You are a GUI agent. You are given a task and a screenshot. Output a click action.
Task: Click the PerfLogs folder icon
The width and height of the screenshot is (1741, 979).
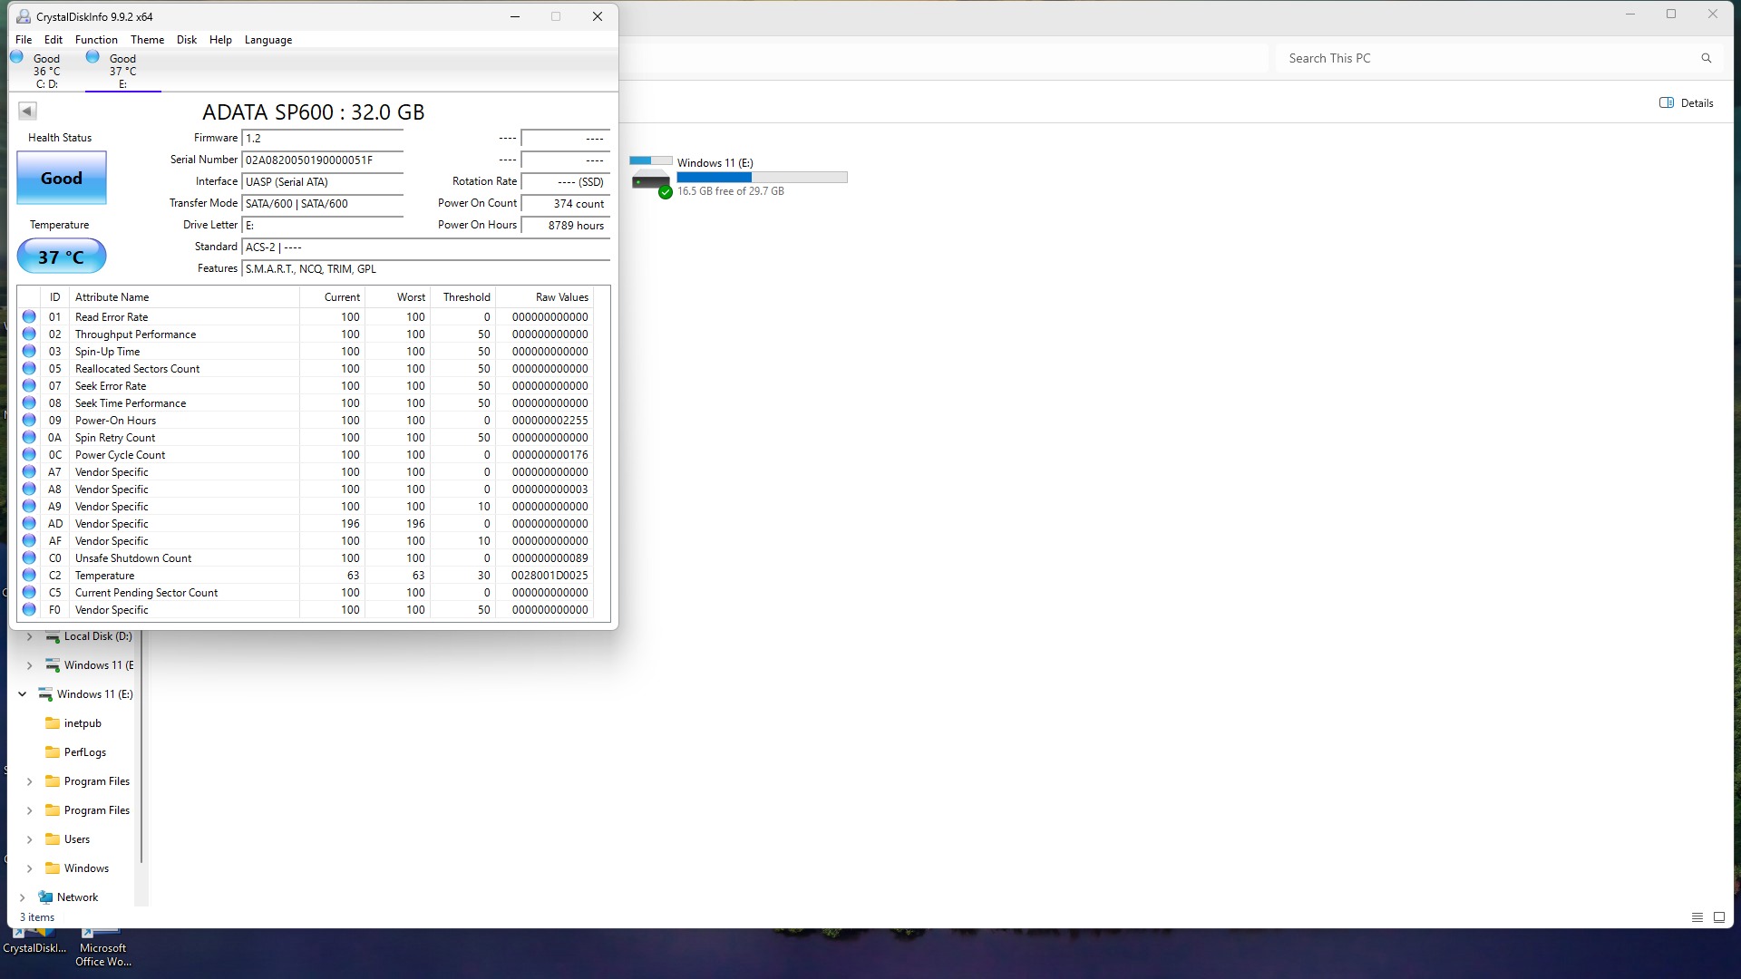[53, 752]
